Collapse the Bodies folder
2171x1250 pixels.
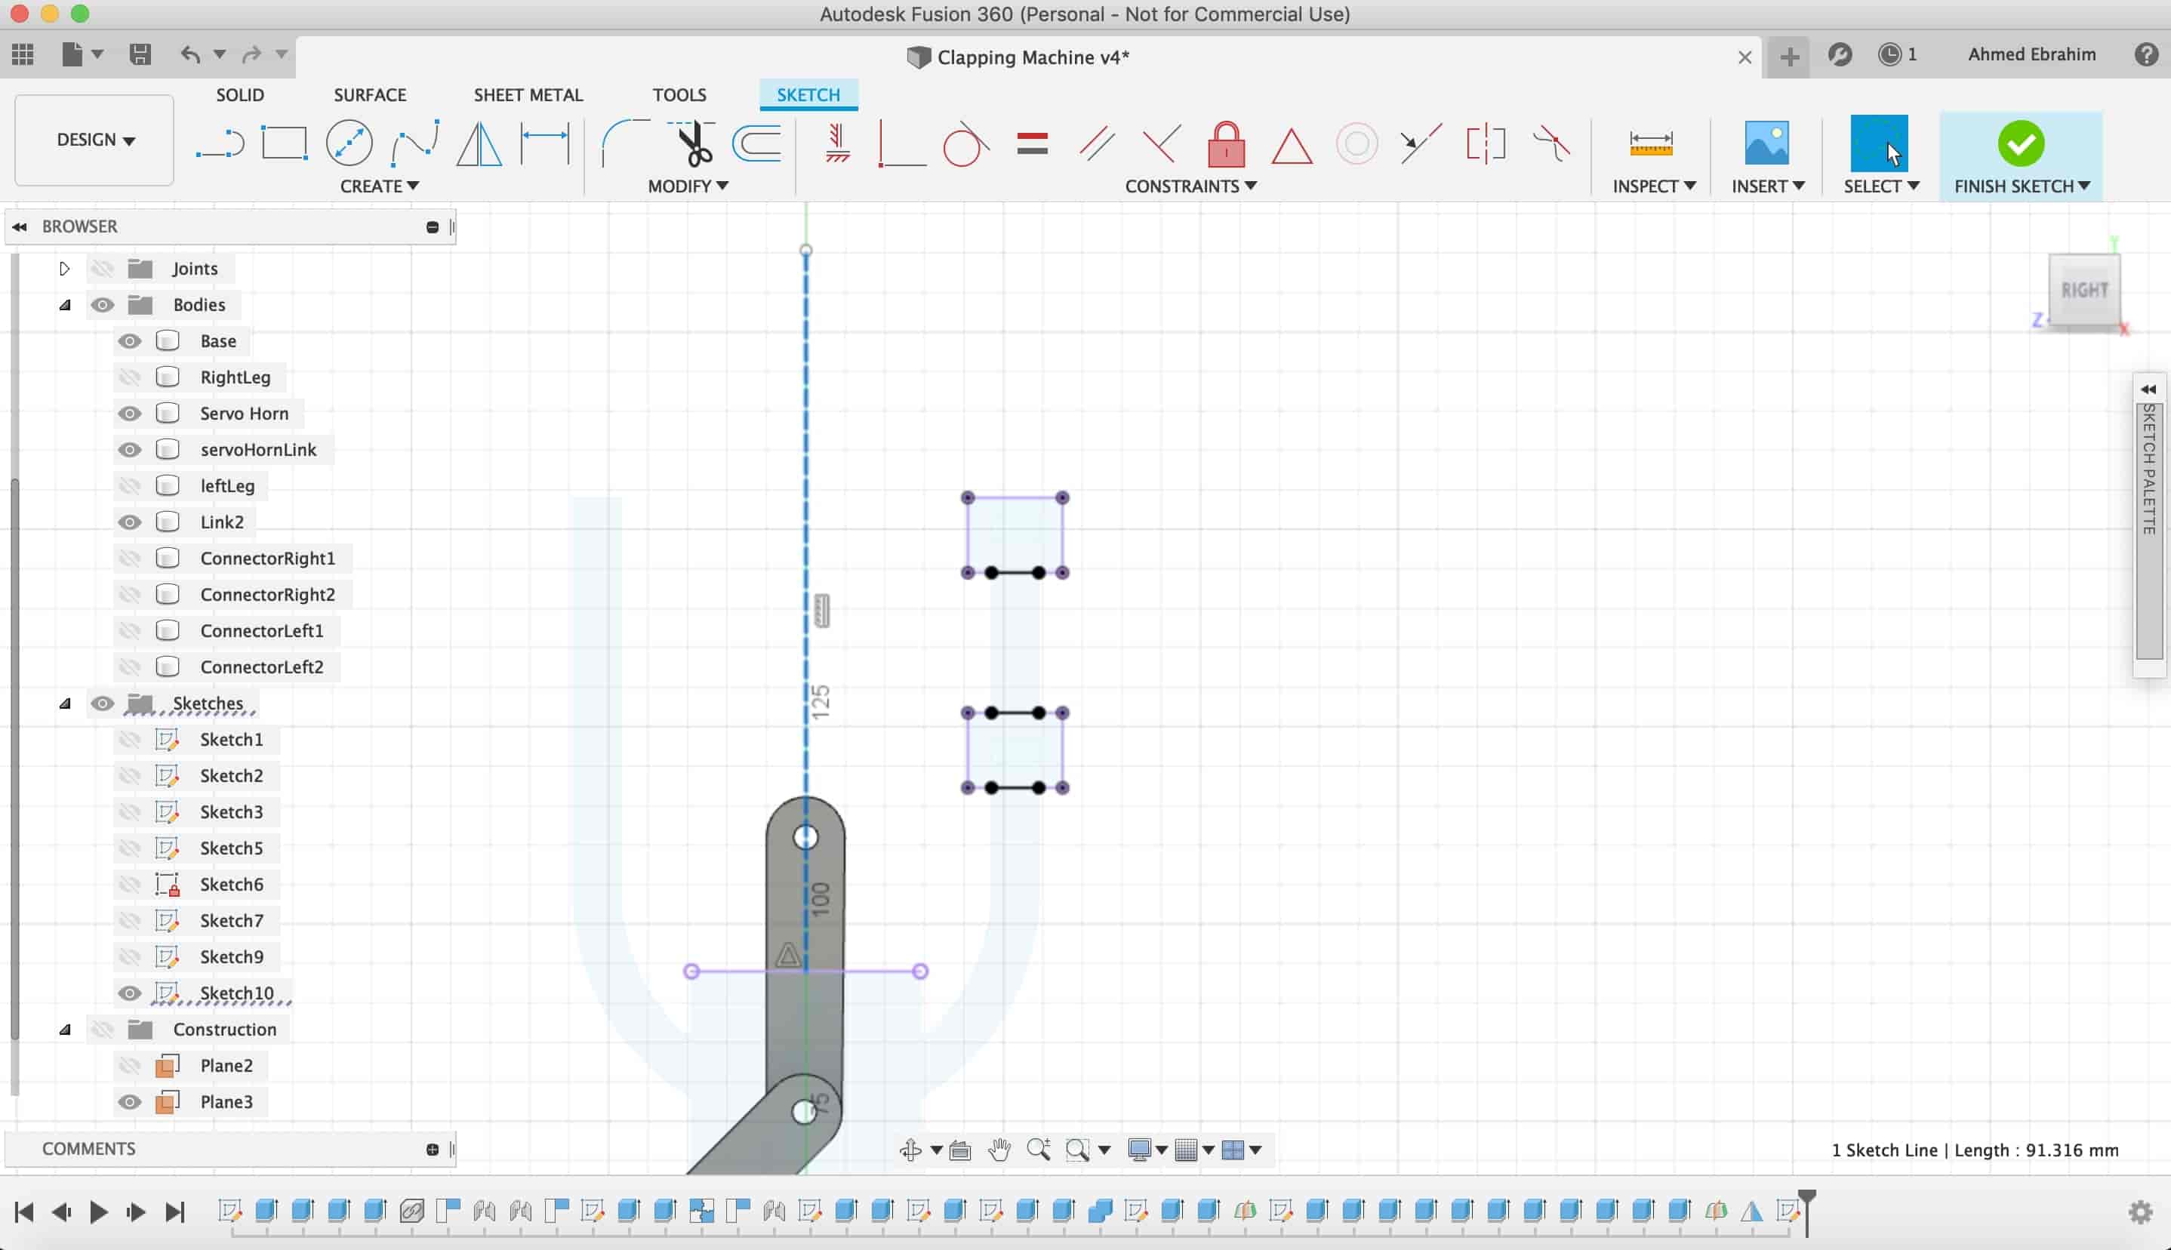pos(64,305)
